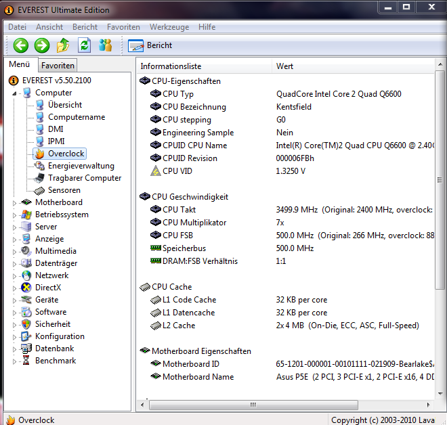The height and width of the screenshot is (425, 447).
Task: Refresh the page with the refresh icon
Action: click(x=85, y=45)
